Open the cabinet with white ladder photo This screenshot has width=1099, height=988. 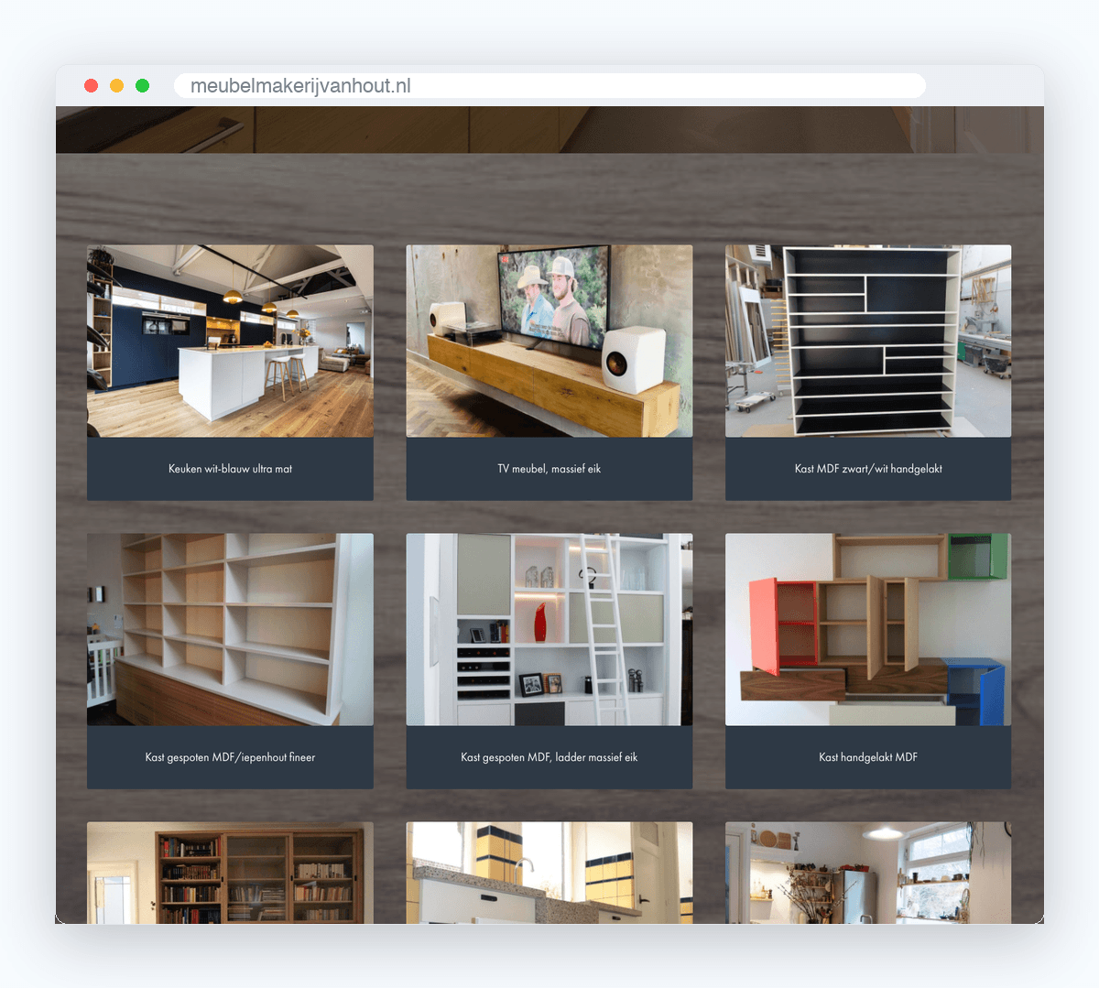[x=549, y=630]
